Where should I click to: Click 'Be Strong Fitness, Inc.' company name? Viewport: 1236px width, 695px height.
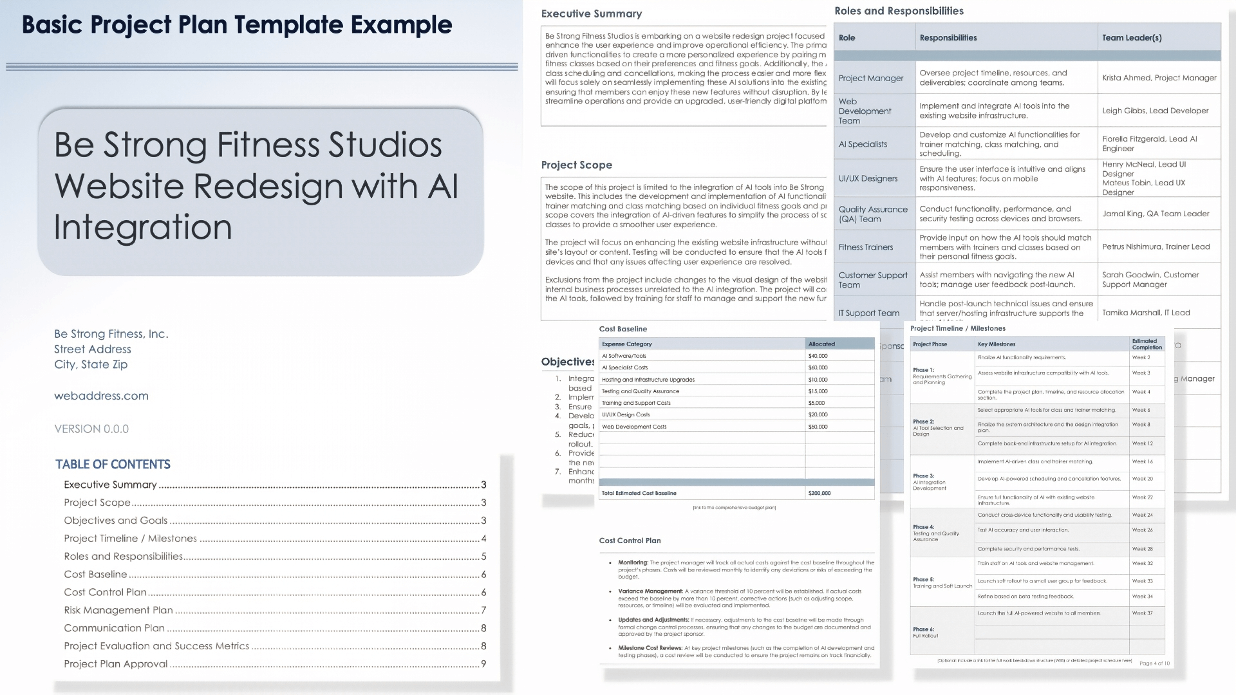click(111, 334)
